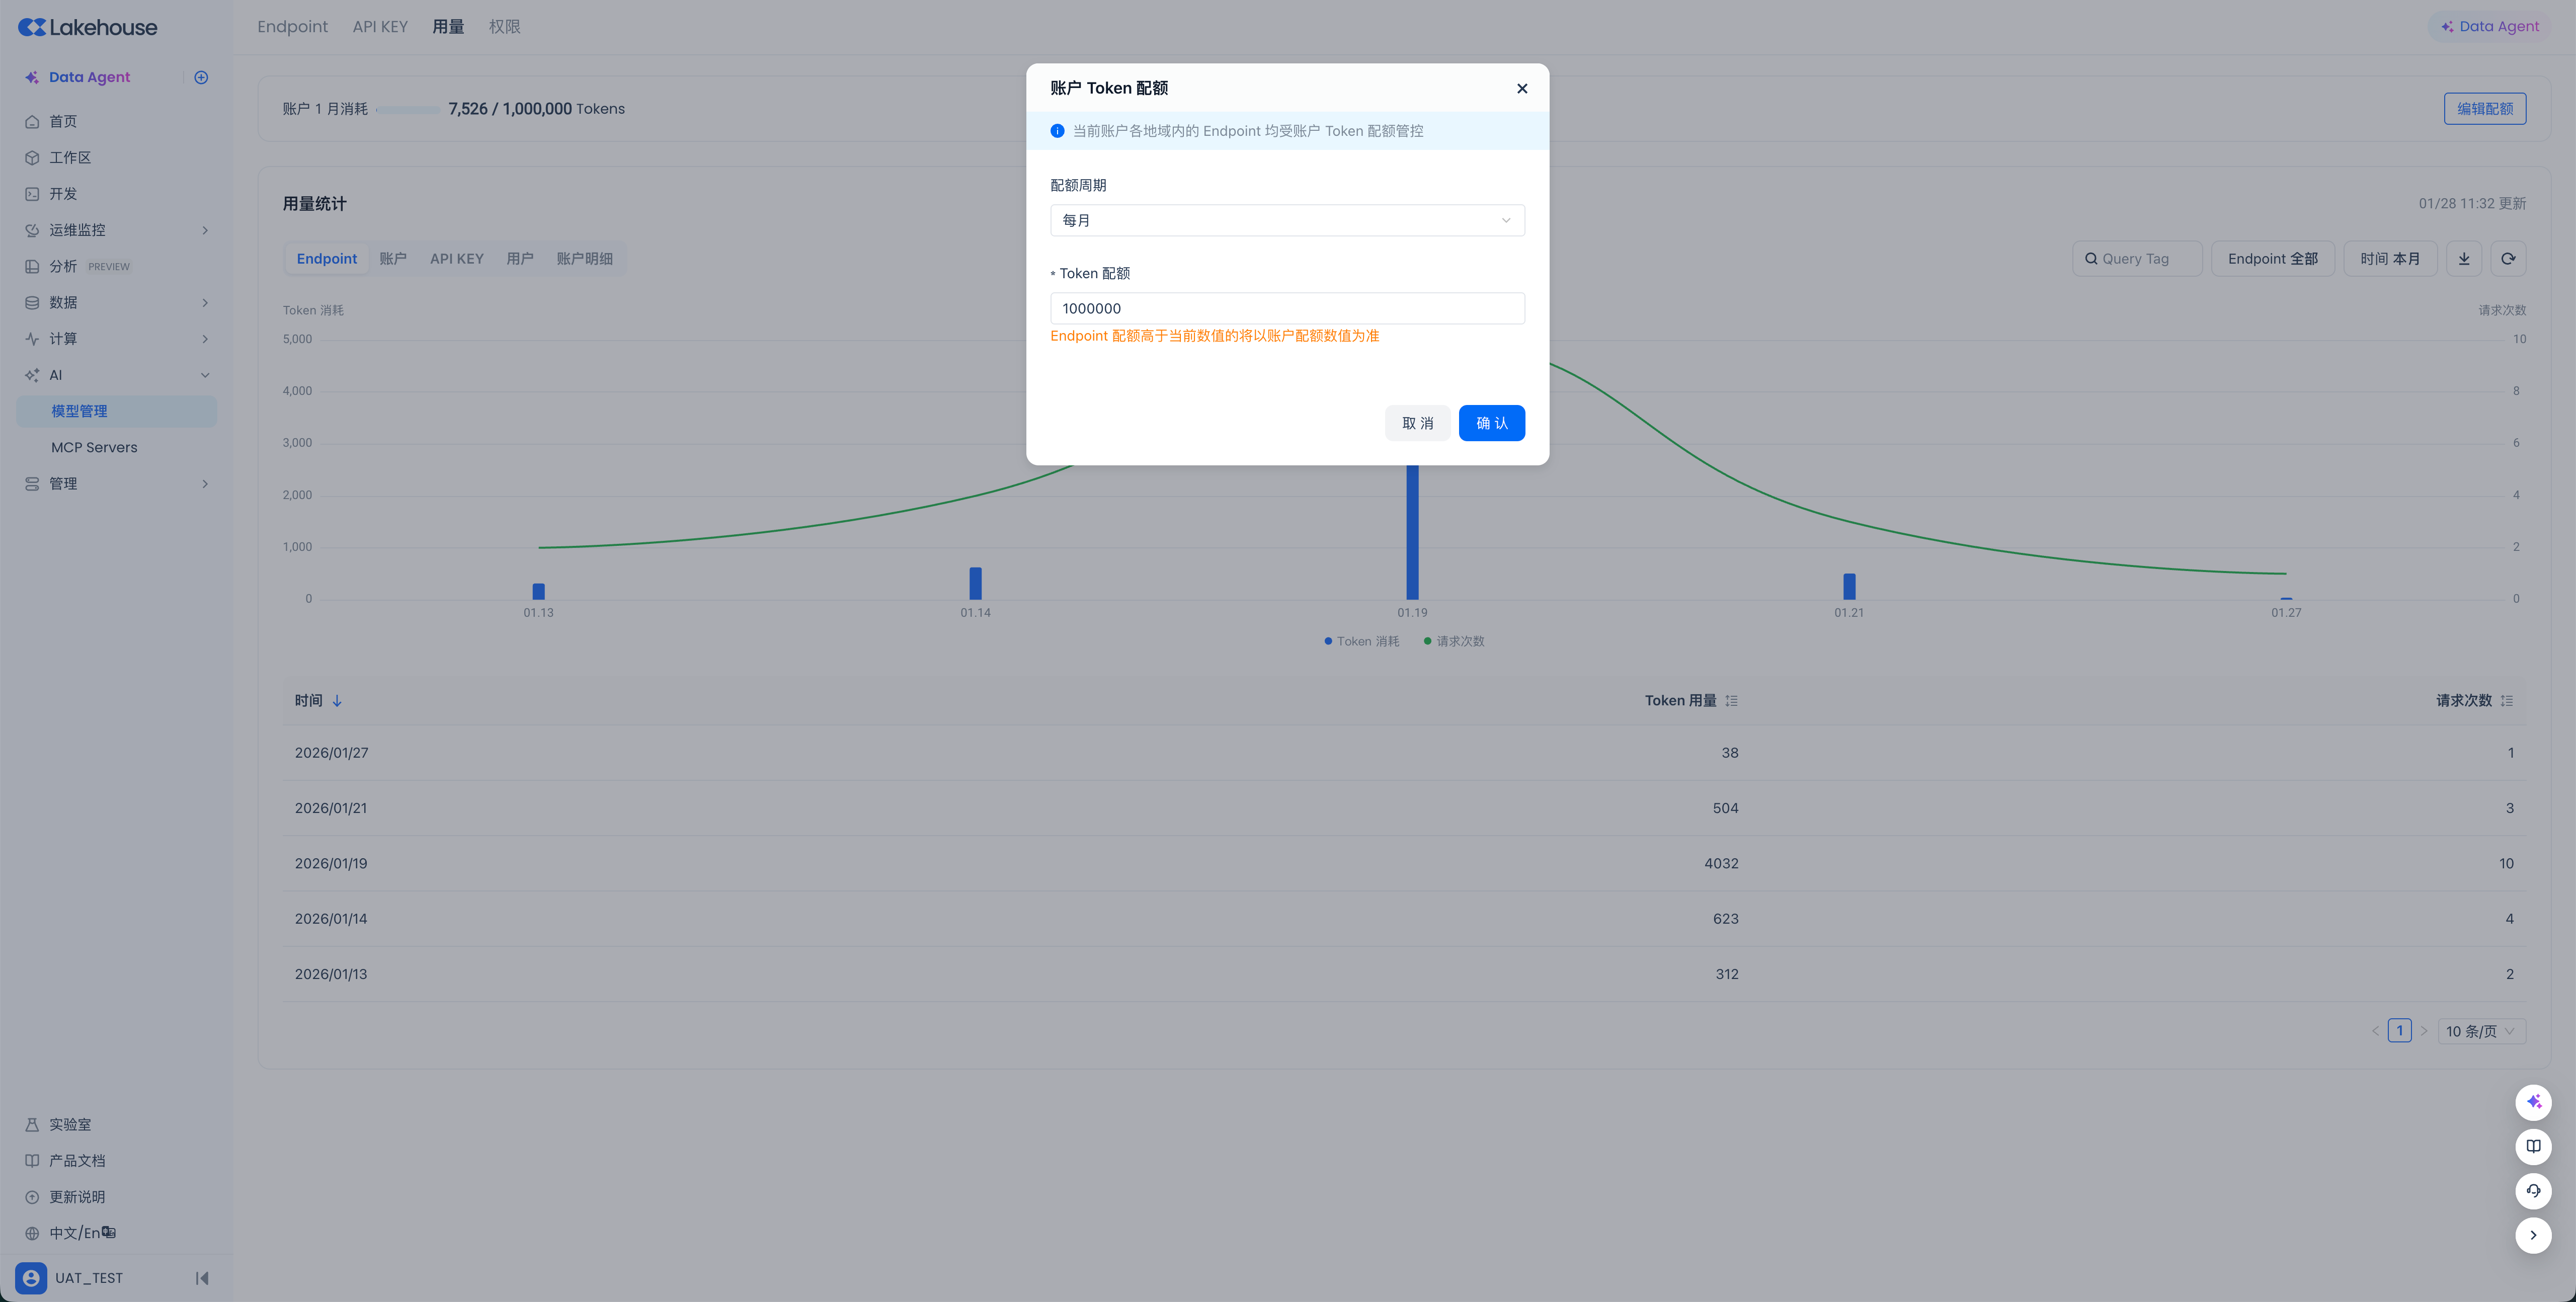Screen dimensions: 2576x1302
Task: Select the 账户明细 statistics tab
Action: (584, 259)
